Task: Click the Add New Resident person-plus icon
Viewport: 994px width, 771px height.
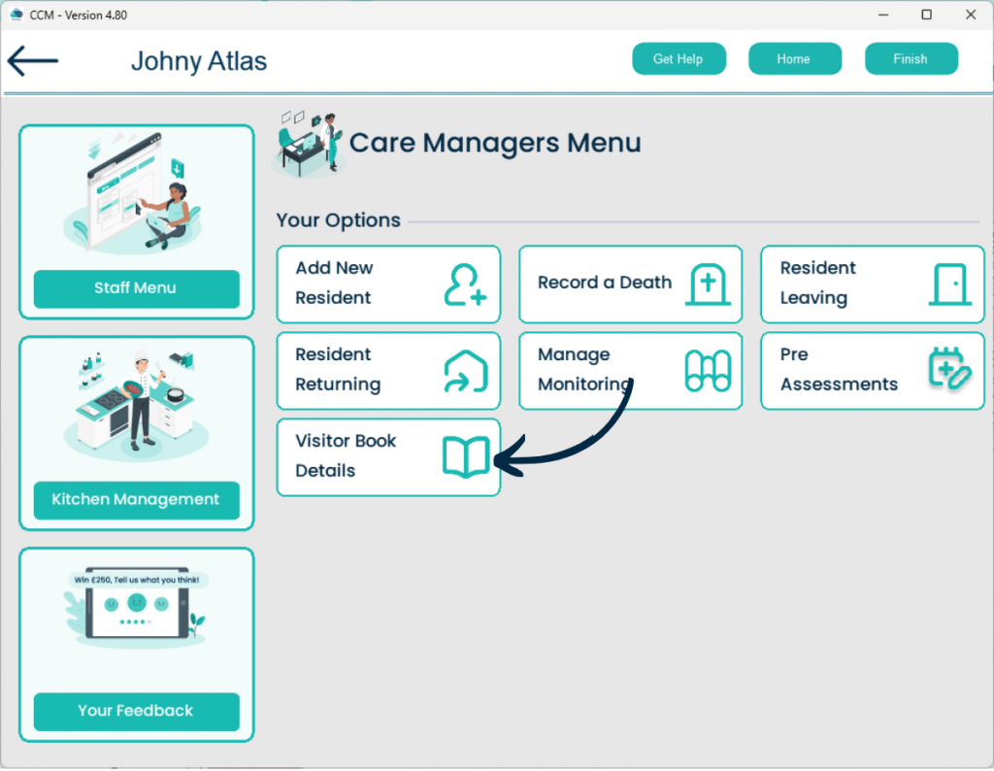Action: tap(465, 285)
